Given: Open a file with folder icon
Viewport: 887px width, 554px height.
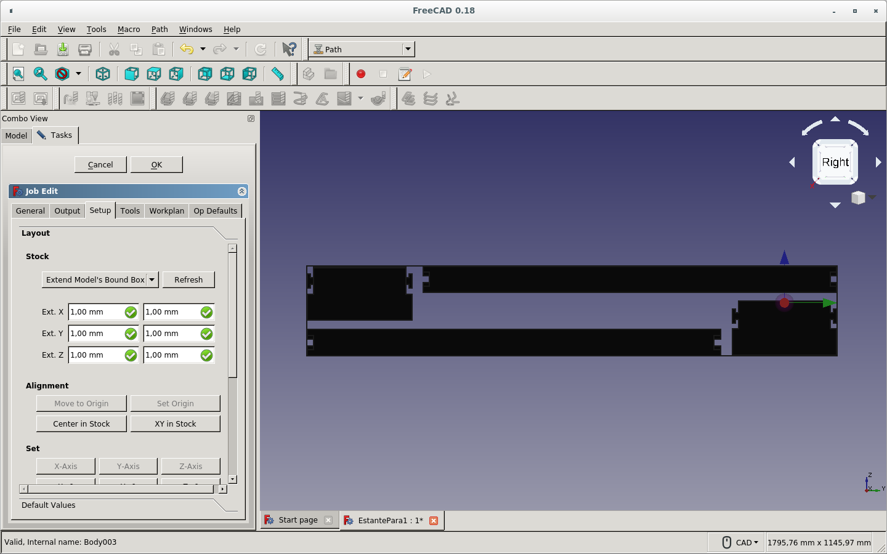Looking at the screenshot, I should point(41,49).
